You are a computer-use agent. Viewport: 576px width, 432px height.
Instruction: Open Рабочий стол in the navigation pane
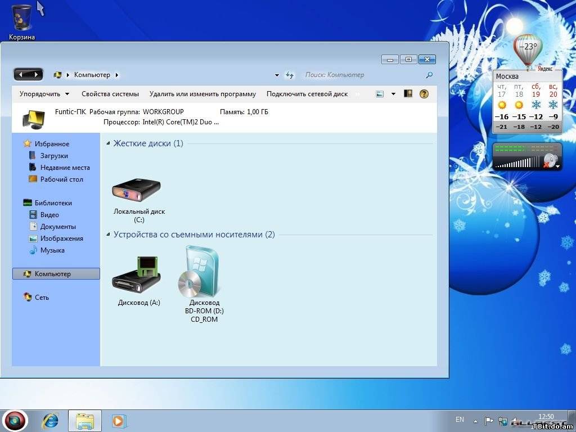[62, 179]
